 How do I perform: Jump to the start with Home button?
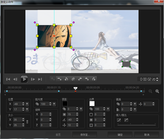[x=8, y=79]
